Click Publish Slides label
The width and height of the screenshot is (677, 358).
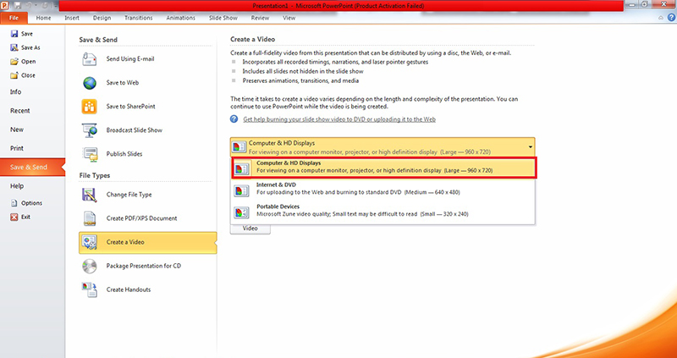coord(124,154)
